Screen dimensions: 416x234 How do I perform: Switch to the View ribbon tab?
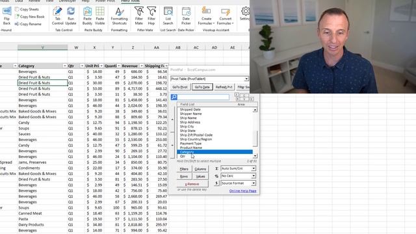pos(49,1)
